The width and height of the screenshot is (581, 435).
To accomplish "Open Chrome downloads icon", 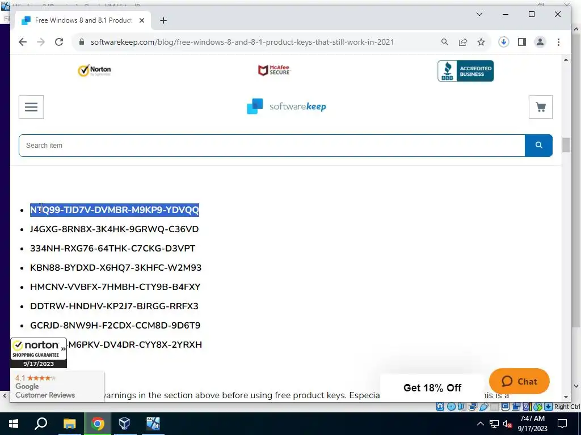I will click(x=504, y=42).
